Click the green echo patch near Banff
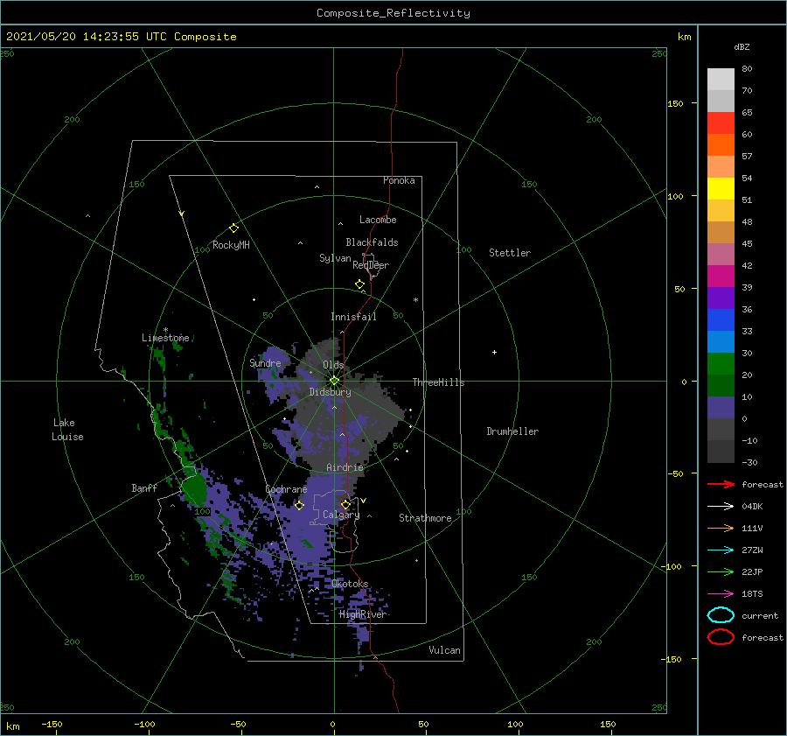The width and height of the screenshot is (787, 736). point(194,488)
